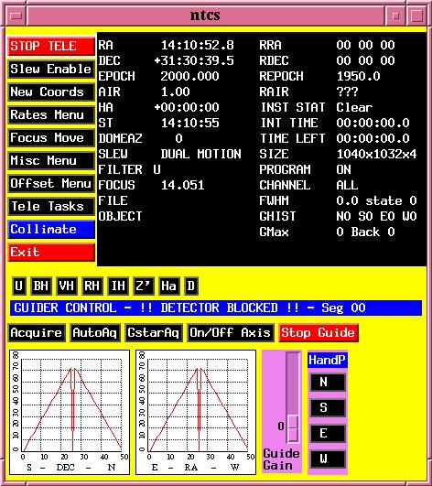432x486 pixels.
Task: Click the blue Collimate button
Action: click(51, 230)
